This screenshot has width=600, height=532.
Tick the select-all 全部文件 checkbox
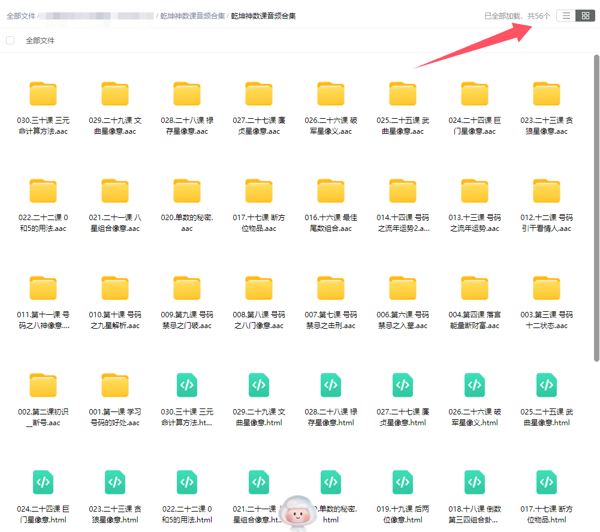[10, 40]
